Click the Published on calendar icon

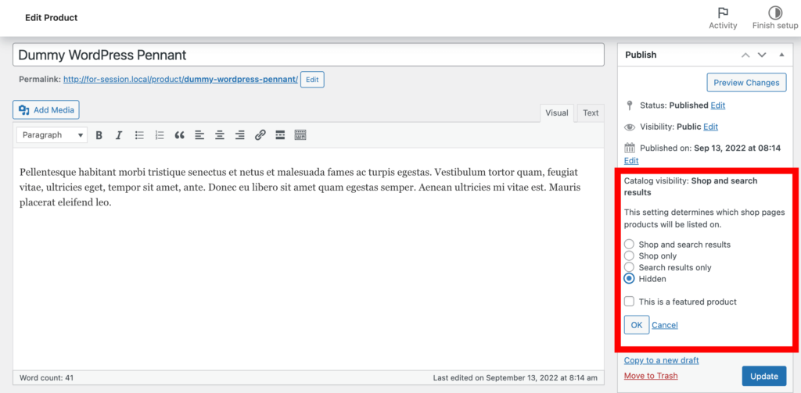pyautogui.click(x=630, y=148)
